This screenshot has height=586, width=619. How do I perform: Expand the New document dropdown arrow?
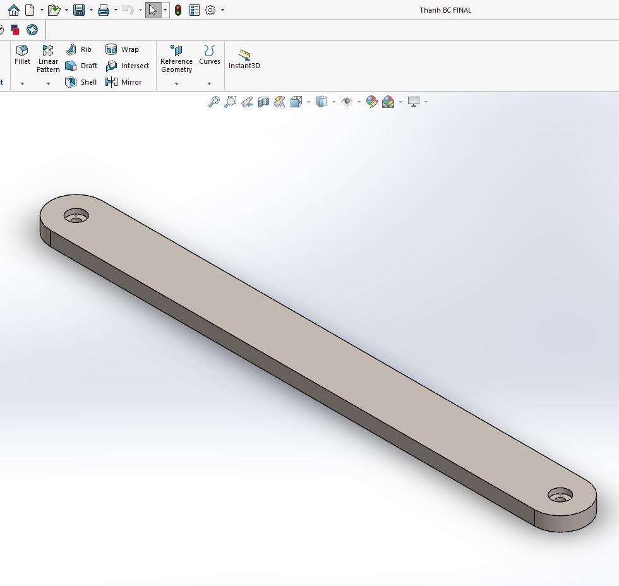pyautogui.click(x=42, y=10)
